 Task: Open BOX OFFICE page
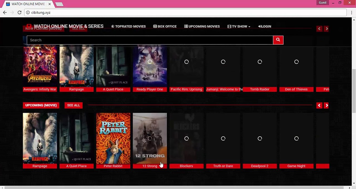point(165,26)
